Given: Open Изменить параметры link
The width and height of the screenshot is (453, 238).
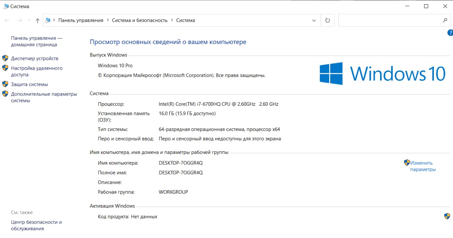Looking at the screenshot, I should pos(423,166).
